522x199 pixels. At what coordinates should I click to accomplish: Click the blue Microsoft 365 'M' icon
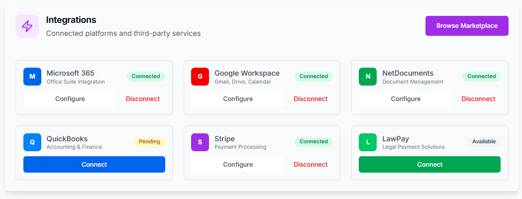(x=32, y=77)
